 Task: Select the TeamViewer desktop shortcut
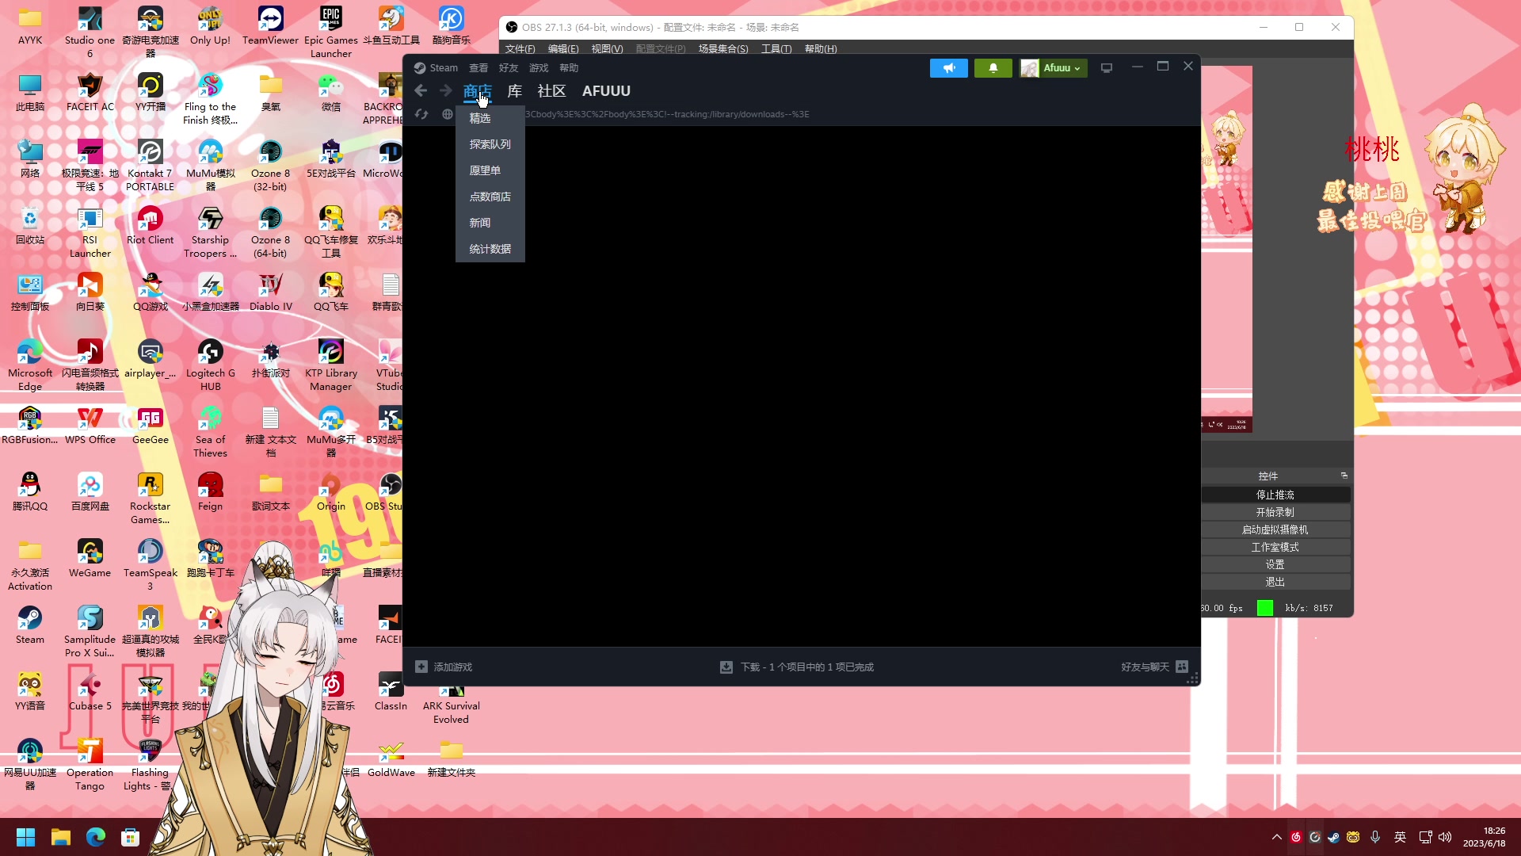[x=271, y=26]
